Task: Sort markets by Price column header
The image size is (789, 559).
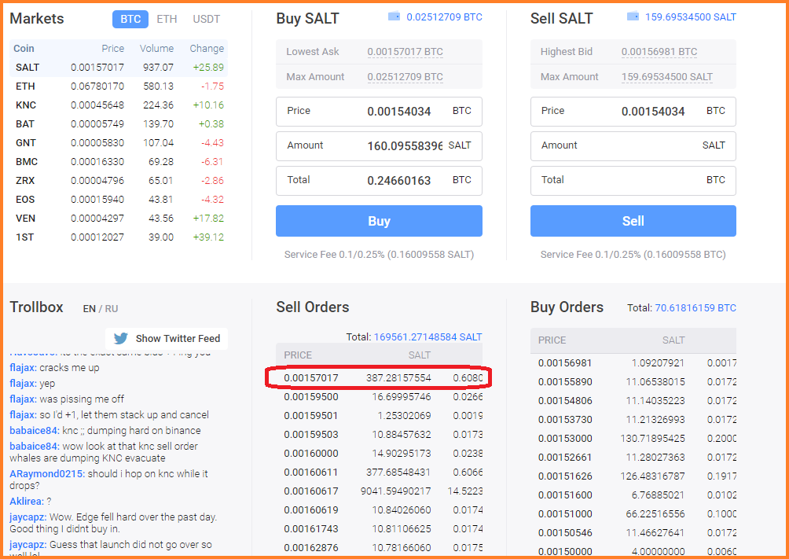Action: 112,48
